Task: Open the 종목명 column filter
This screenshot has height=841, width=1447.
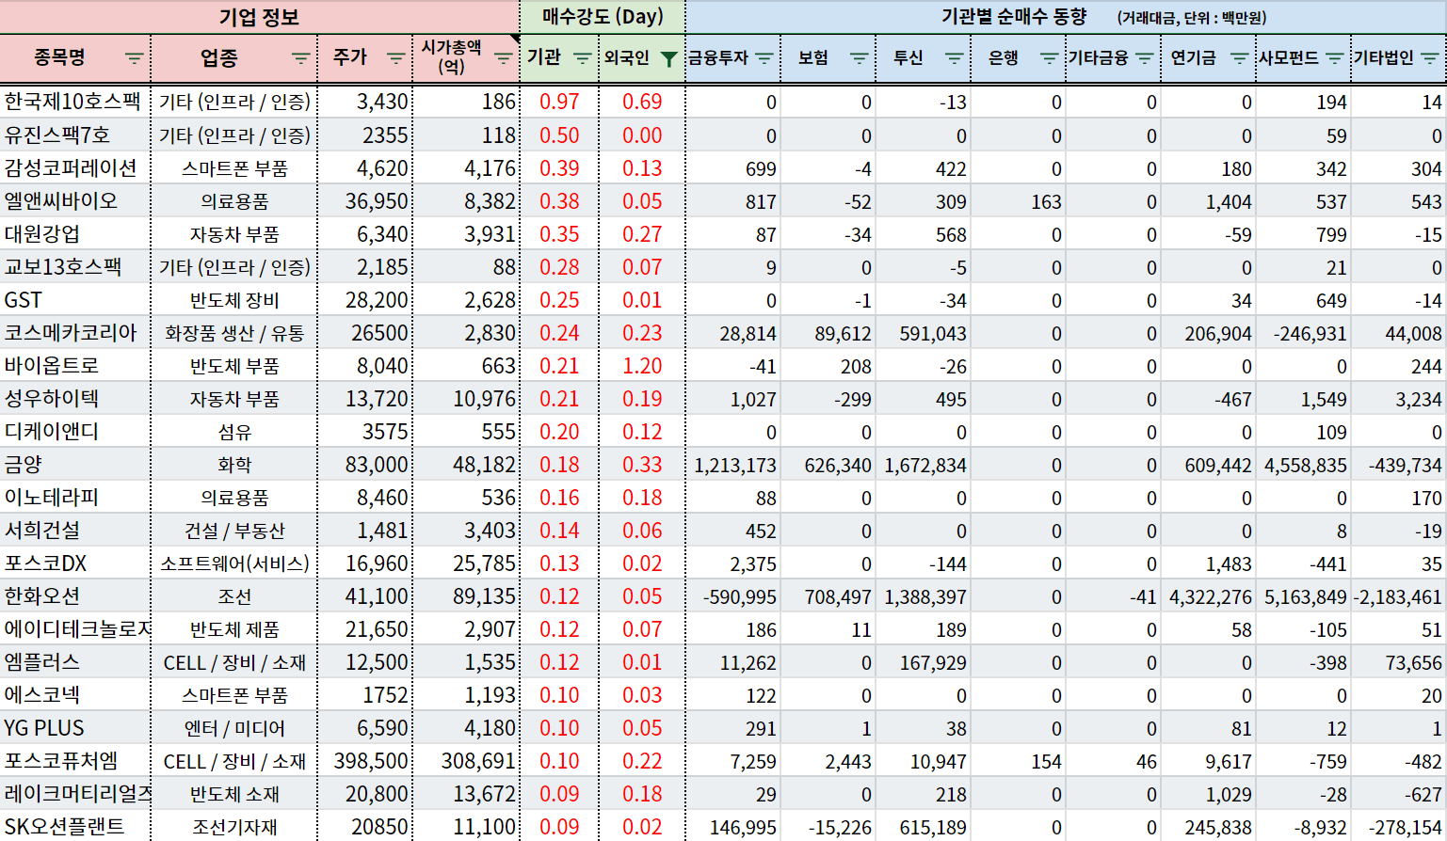Action: coord(134,58)
